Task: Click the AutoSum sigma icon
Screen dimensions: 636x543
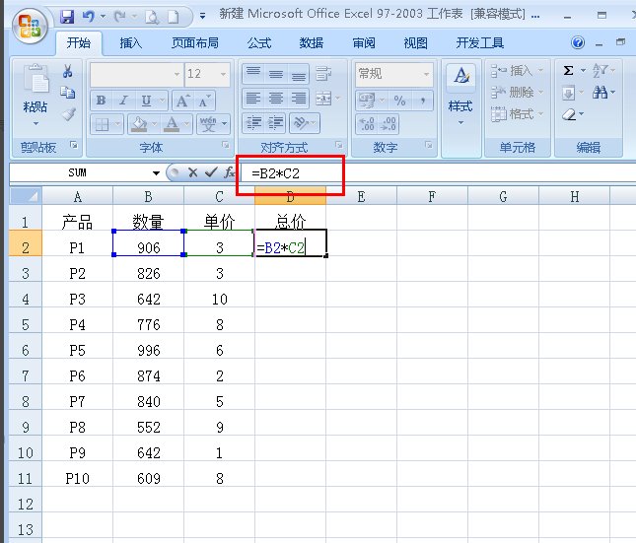Action: coord(568,71)
